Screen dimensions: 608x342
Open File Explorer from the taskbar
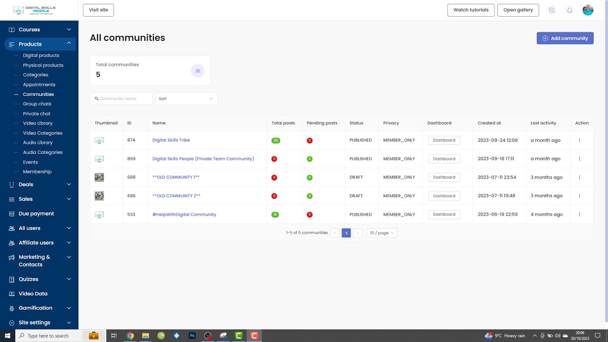[146, 336]
